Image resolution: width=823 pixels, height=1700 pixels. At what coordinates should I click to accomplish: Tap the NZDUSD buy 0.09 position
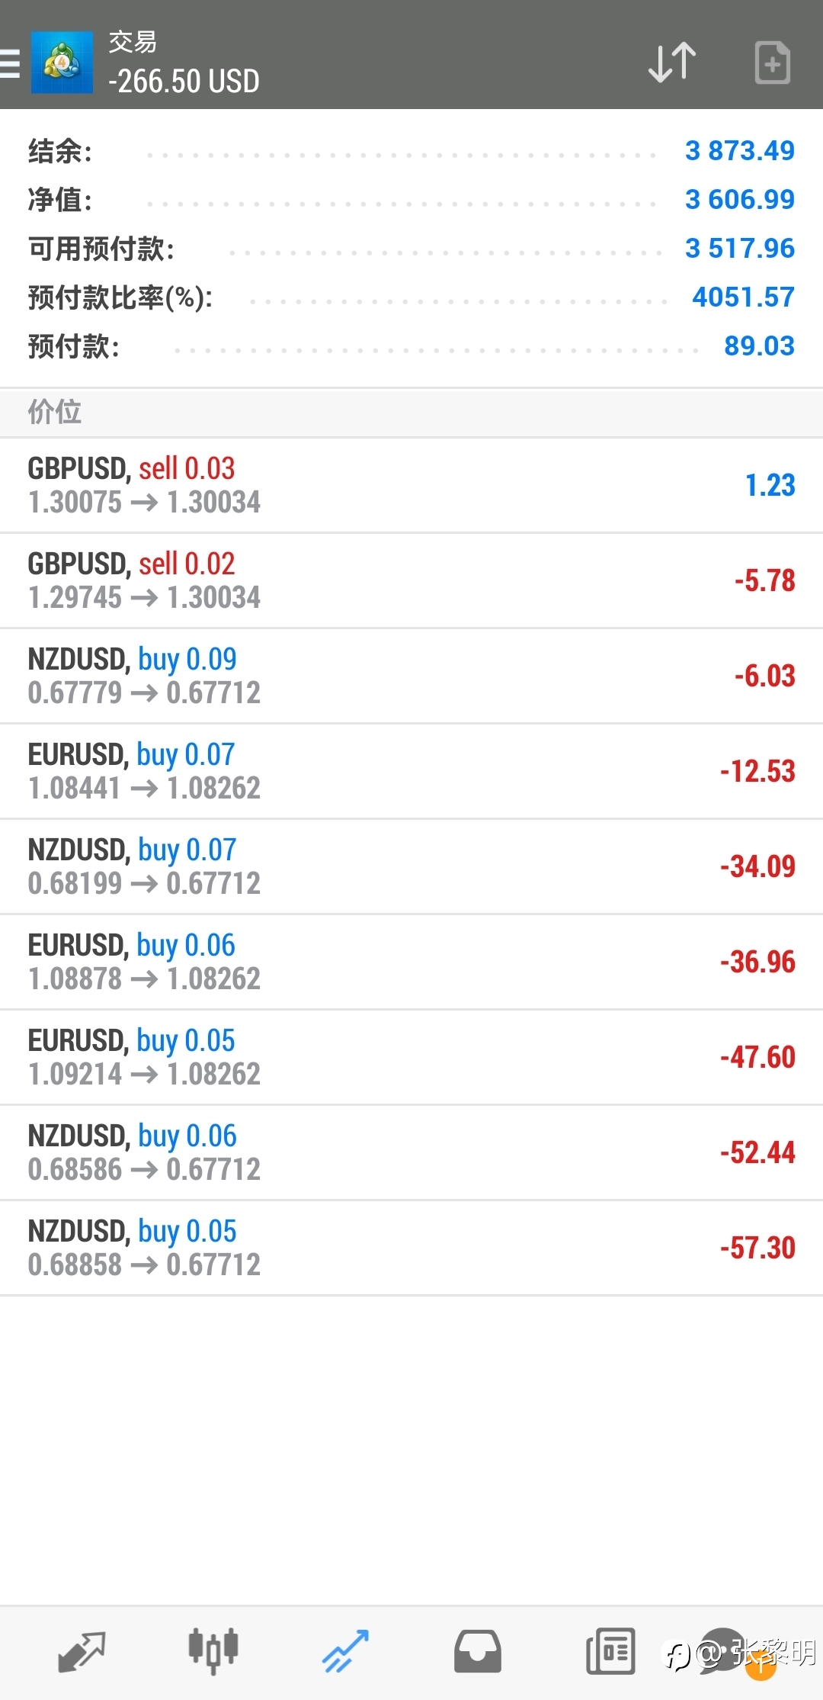click(x=411, y=676)
